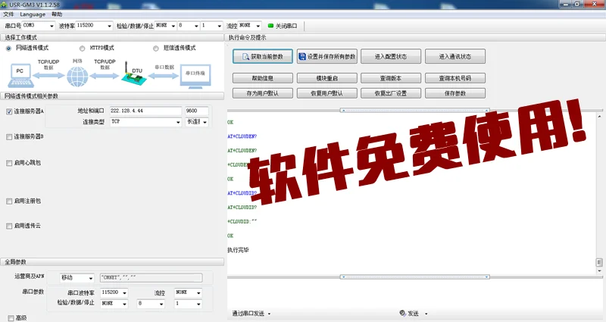Toggle the 高级 checkbox

tap(11, 318)
